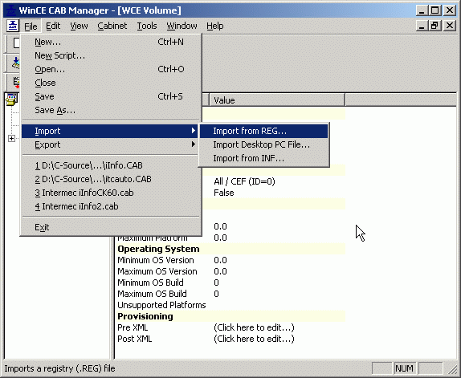Click the MDI document system icon
Screen dimensions: 461x378
click(x=13, y=26)
